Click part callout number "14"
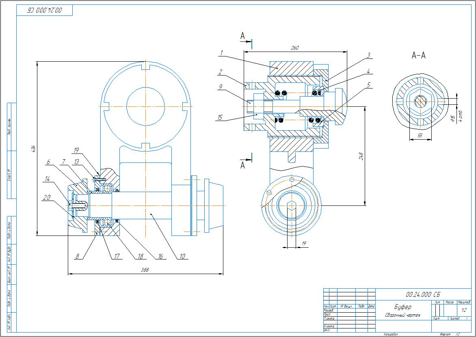 point(48,179)
